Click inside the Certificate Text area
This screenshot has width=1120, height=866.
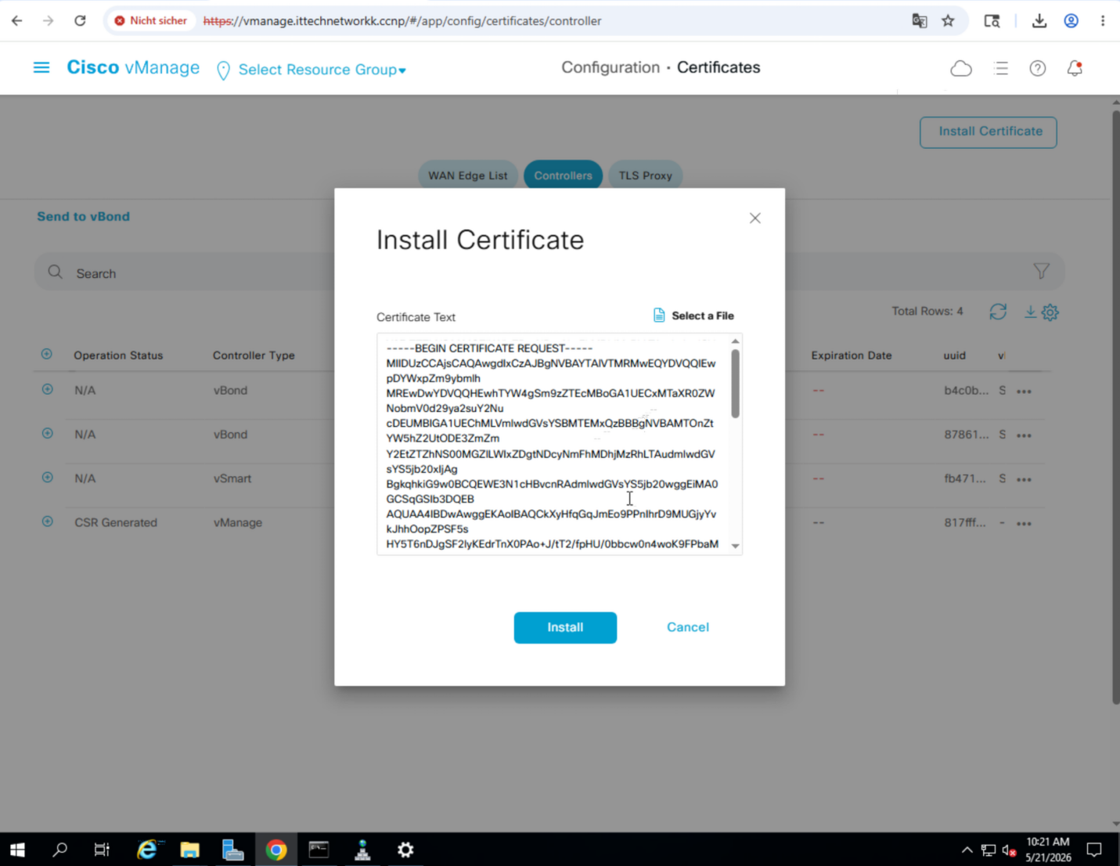[x=553, y=445]
